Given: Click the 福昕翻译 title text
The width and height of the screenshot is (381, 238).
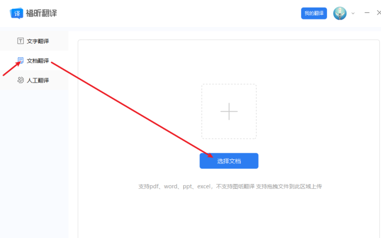Looking at the screenshot, I should (x=41, y=13).
